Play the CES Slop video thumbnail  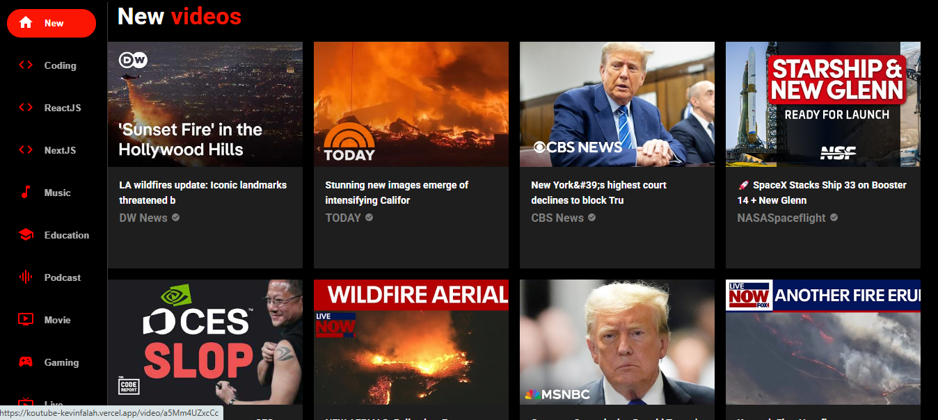[205, 342]
